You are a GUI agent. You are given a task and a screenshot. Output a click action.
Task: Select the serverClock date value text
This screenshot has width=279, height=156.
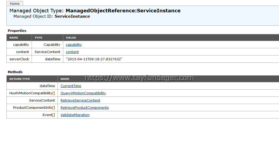point(94,59)
